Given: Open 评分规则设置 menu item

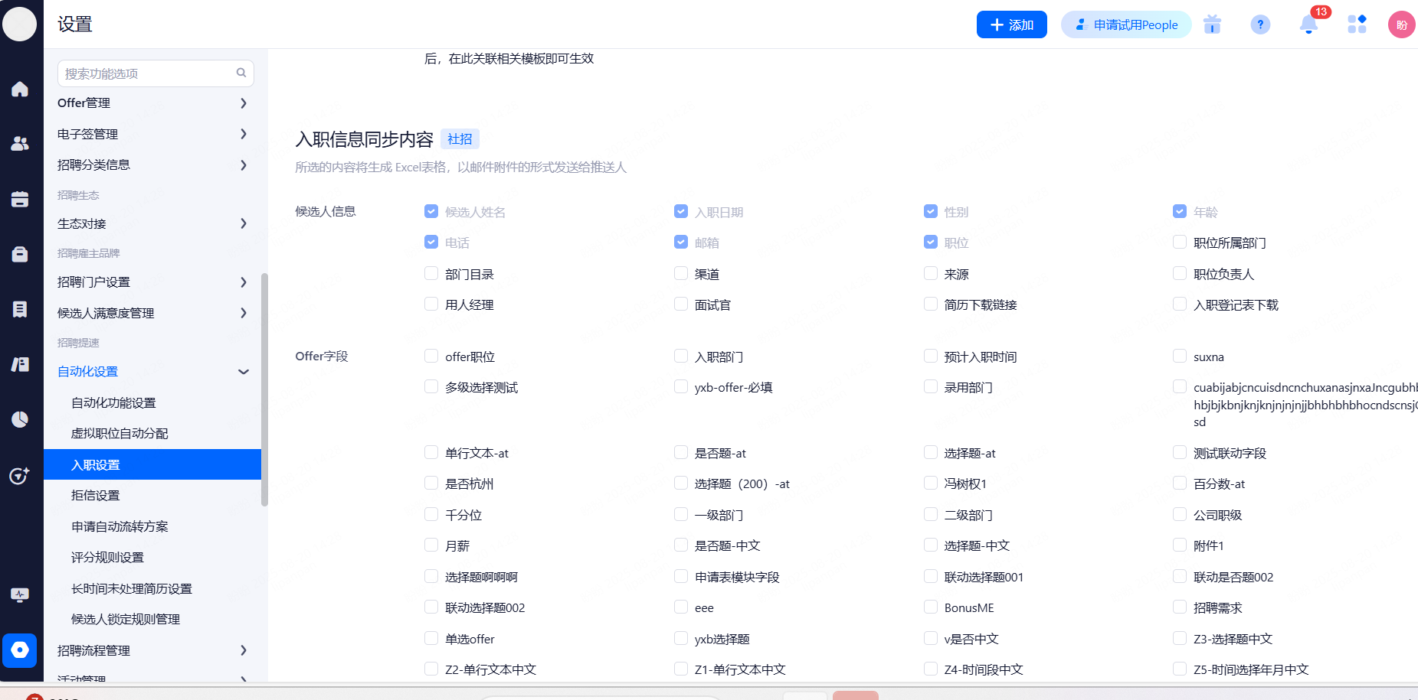Looking at the screenshot, I should [x=107, y=558].
